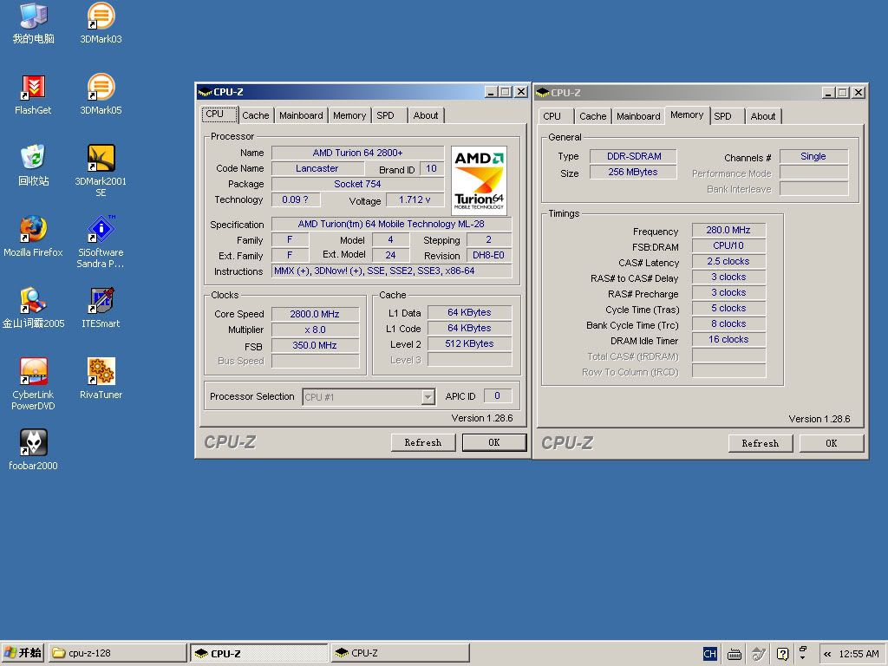Click Refresh in the right CPU-Z window
Viewport: 888px width, 666px height.
pyautogui.click(x=761, y=443)
